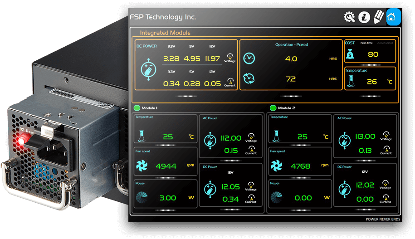Click Integrated Module current gauge icon
Screen dimensions: 415x239
pyautogui.click(x=230, y=81)
